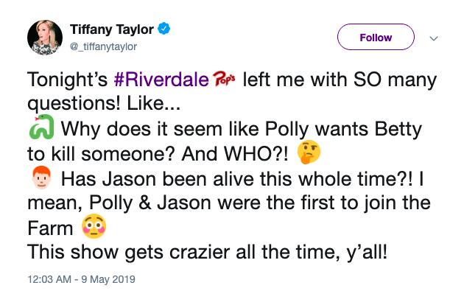Click the word 'Tonight's' in the tweet
The width and height of the screenshot is (464, 291).
[x=67, y=80]
